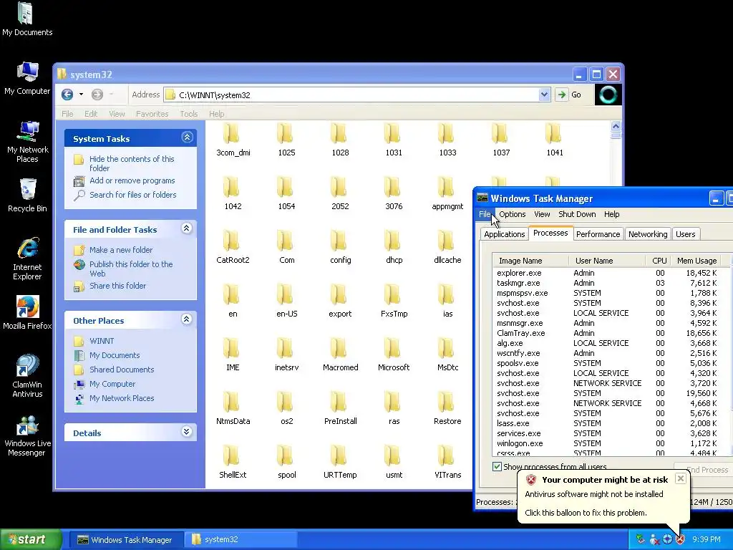Click the Forward arrow in Explorer toolbar

97,95
